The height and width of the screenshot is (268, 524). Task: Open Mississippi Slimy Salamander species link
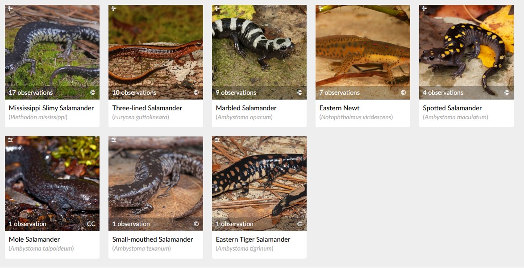(51, 108)
